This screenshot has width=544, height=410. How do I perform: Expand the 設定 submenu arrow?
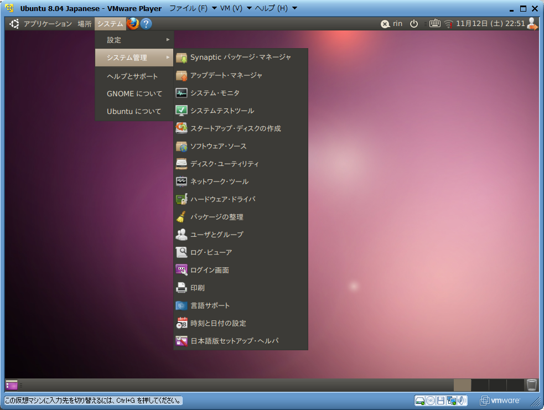[x=168, y=39]
